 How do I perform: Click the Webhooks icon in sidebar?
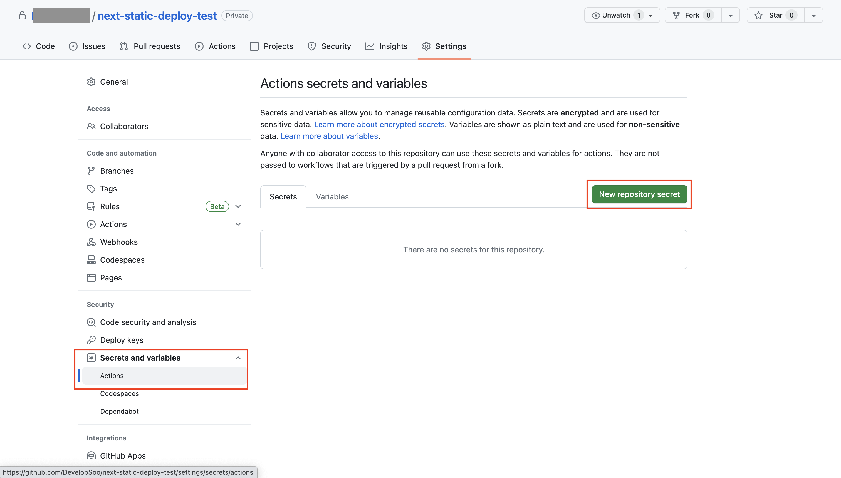click(x=91, y=242)
